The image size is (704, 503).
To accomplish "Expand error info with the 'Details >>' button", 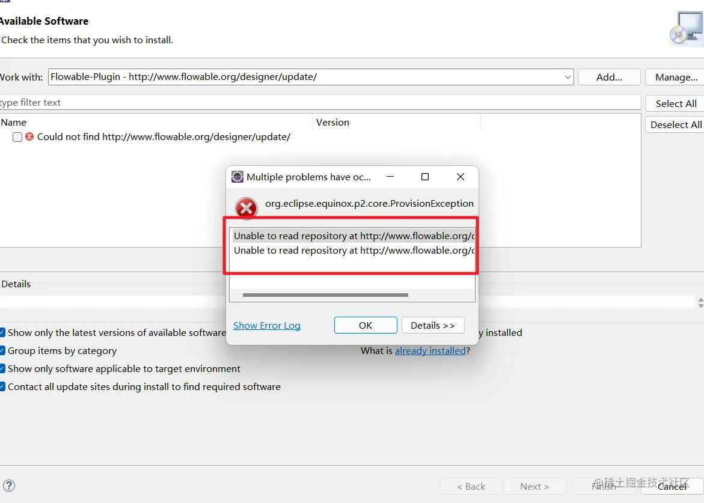I will [432, 325].
